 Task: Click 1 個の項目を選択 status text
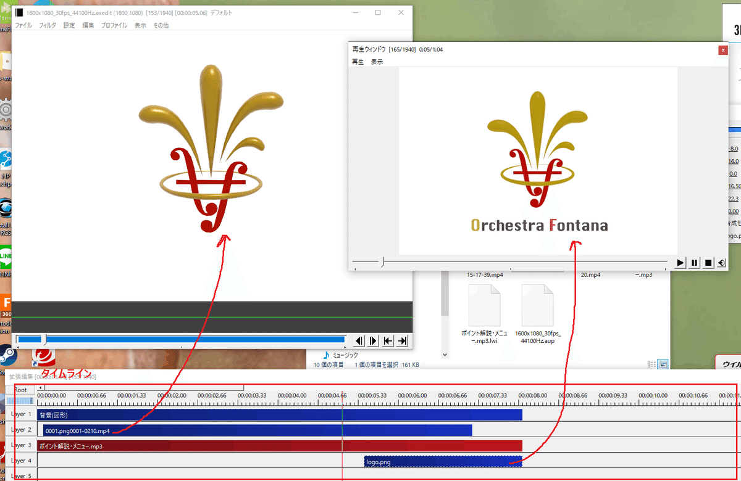377,365
